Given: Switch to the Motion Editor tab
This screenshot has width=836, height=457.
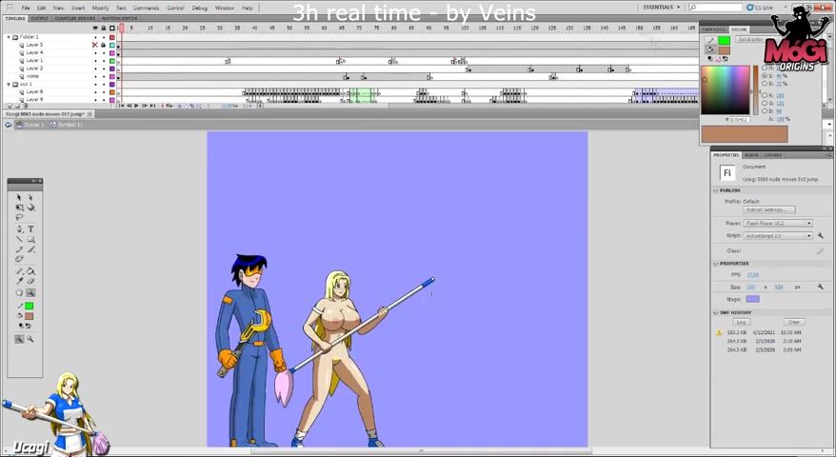Looking at the screenshot, I should pos(119,18).
